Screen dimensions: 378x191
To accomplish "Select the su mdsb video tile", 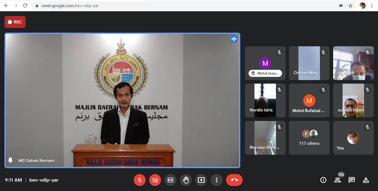I will tap(353, 63).
